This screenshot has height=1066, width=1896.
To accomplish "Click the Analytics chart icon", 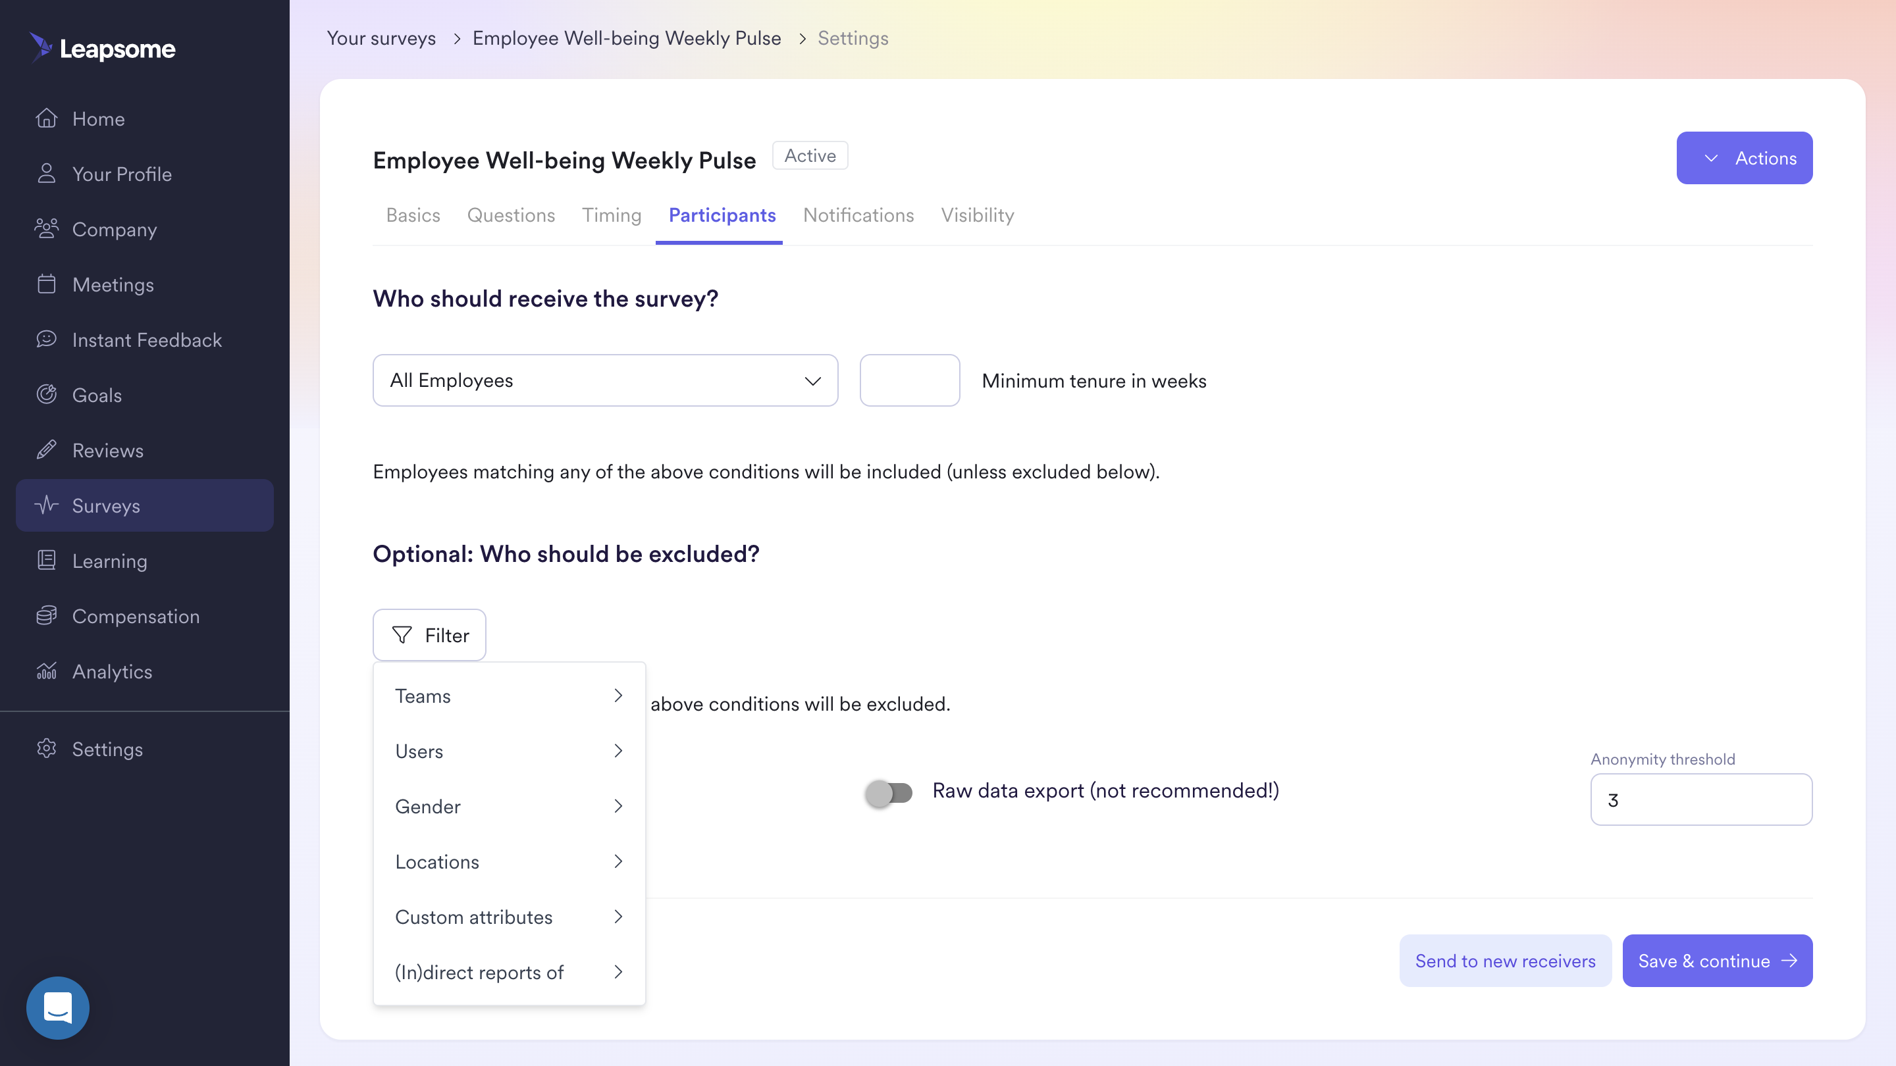I will click(46, 671).
